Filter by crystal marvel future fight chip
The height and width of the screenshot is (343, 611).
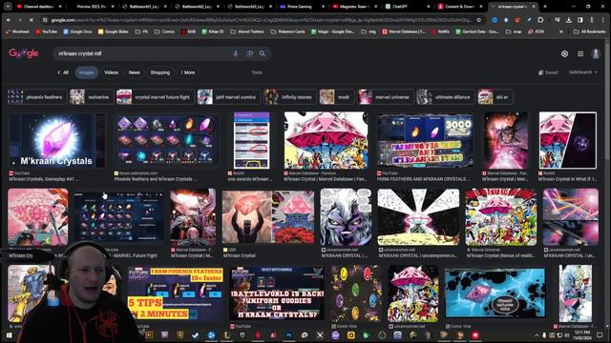[155, 97]
